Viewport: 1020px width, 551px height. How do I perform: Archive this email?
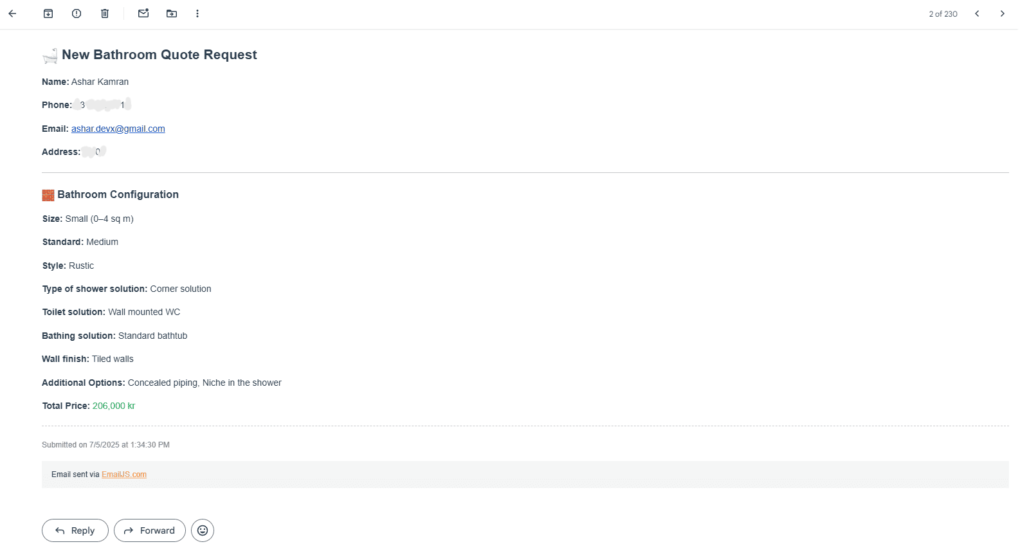tap(48, 14)
